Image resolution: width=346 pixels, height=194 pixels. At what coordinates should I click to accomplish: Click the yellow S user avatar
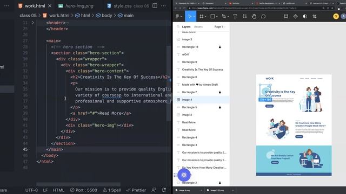(336, 16)
